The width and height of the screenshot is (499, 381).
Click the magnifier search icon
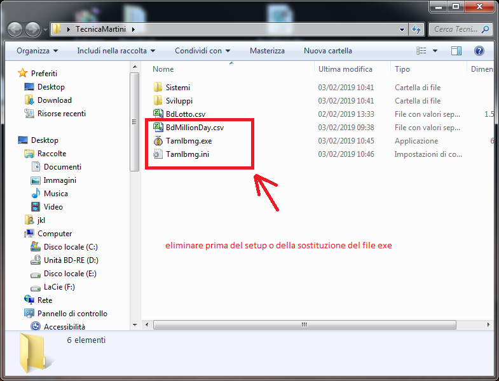coord(485,29)
